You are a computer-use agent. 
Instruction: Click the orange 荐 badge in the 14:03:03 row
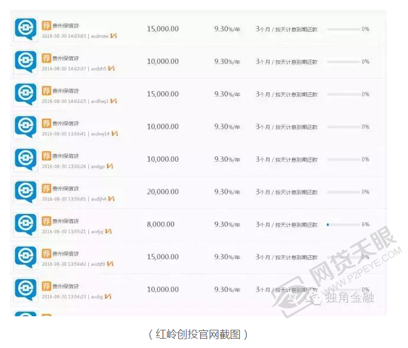click(x=47, y=25)
